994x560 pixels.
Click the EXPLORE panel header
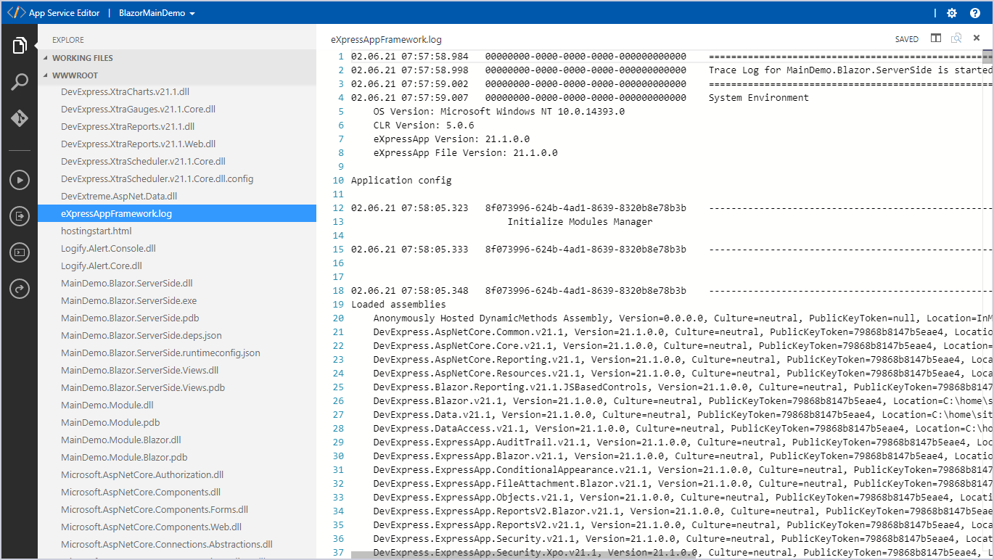[68, 40]
